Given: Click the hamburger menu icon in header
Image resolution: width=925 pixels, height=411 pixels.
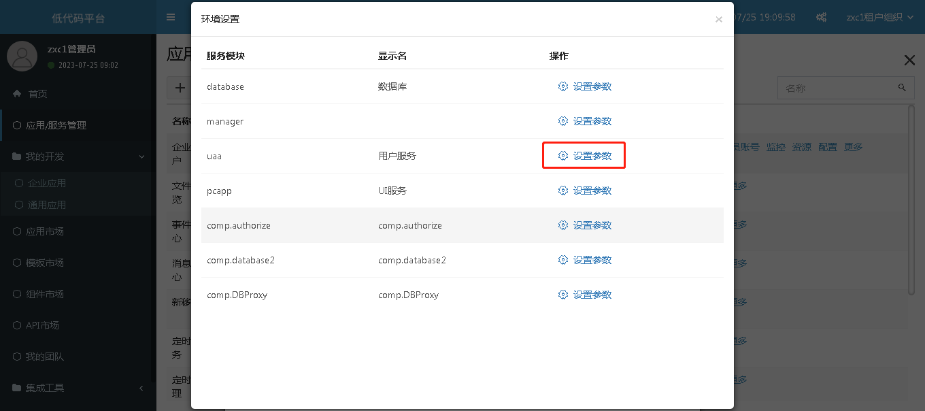Looking at the screenshot, I should [171, 17].
